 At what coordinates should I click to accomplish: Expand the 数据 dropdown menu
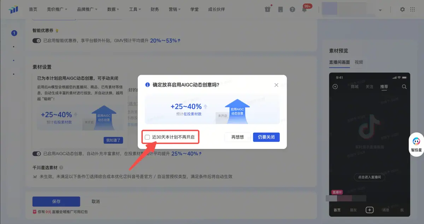(113, 10)
